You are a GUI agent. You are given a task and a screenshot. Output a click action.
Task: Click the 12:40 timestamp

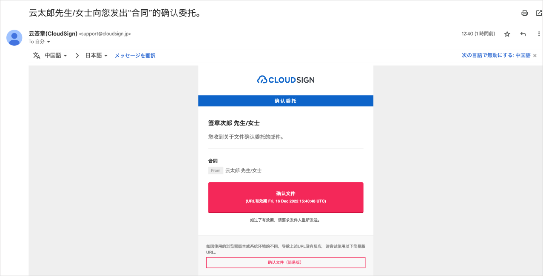point(478,34)
